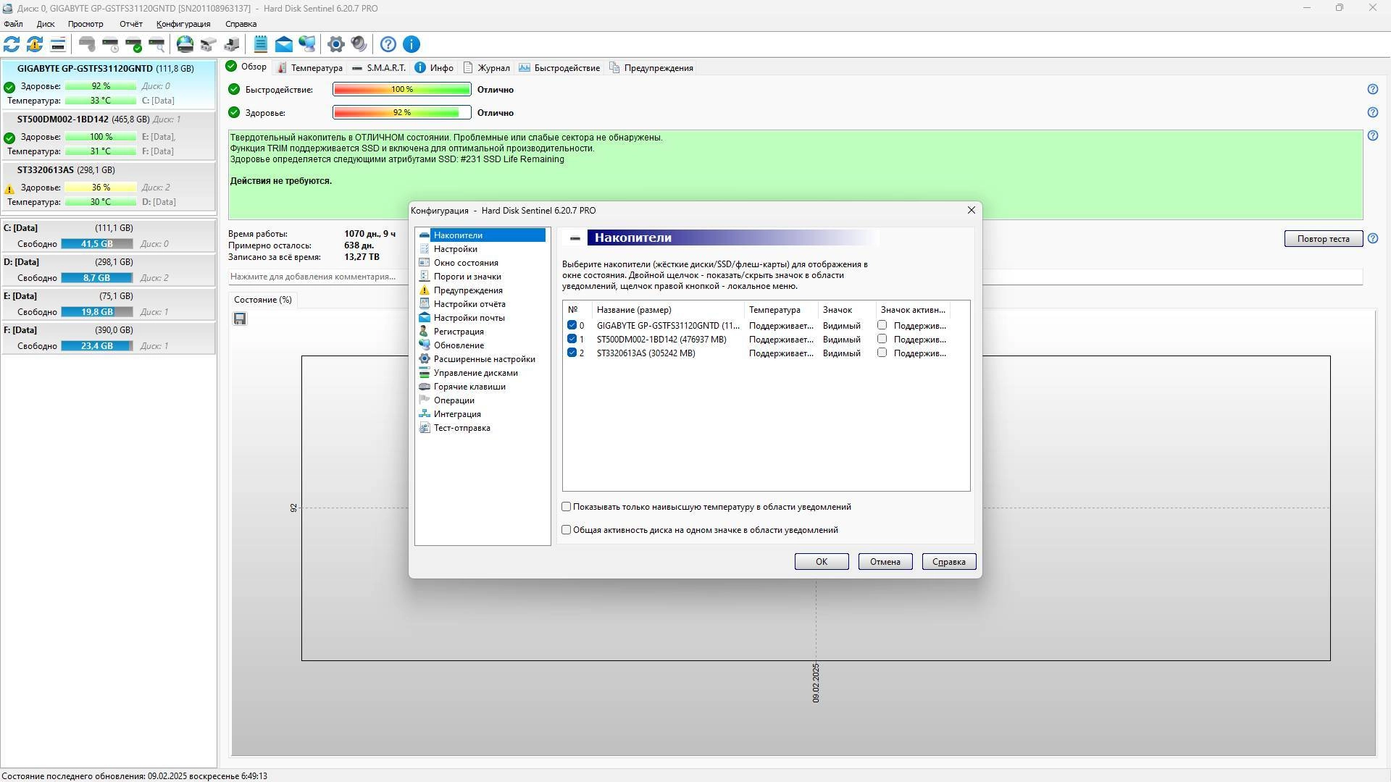Click the drive with green checkmark toolbar icon

tap(133, 44)
